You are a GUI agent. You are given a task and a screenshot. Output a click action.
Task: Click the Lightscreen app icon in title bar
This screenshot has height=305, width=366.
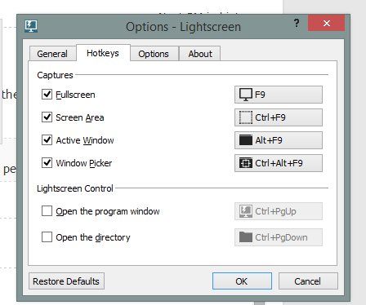click(x=31, y=26)
